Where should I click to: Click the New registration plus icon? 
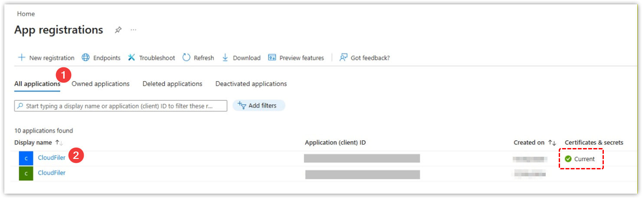coord(21,58)
